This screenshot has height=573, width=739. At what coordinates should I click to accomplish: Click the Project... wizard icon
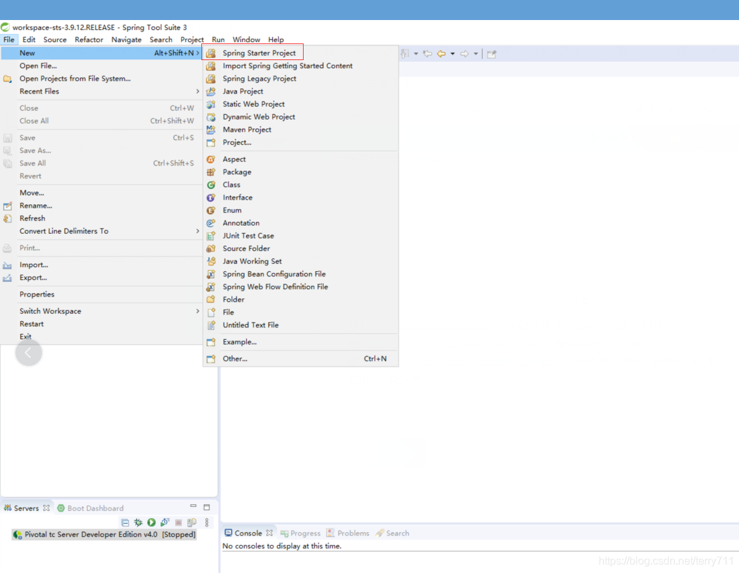(x=211, y=142)
